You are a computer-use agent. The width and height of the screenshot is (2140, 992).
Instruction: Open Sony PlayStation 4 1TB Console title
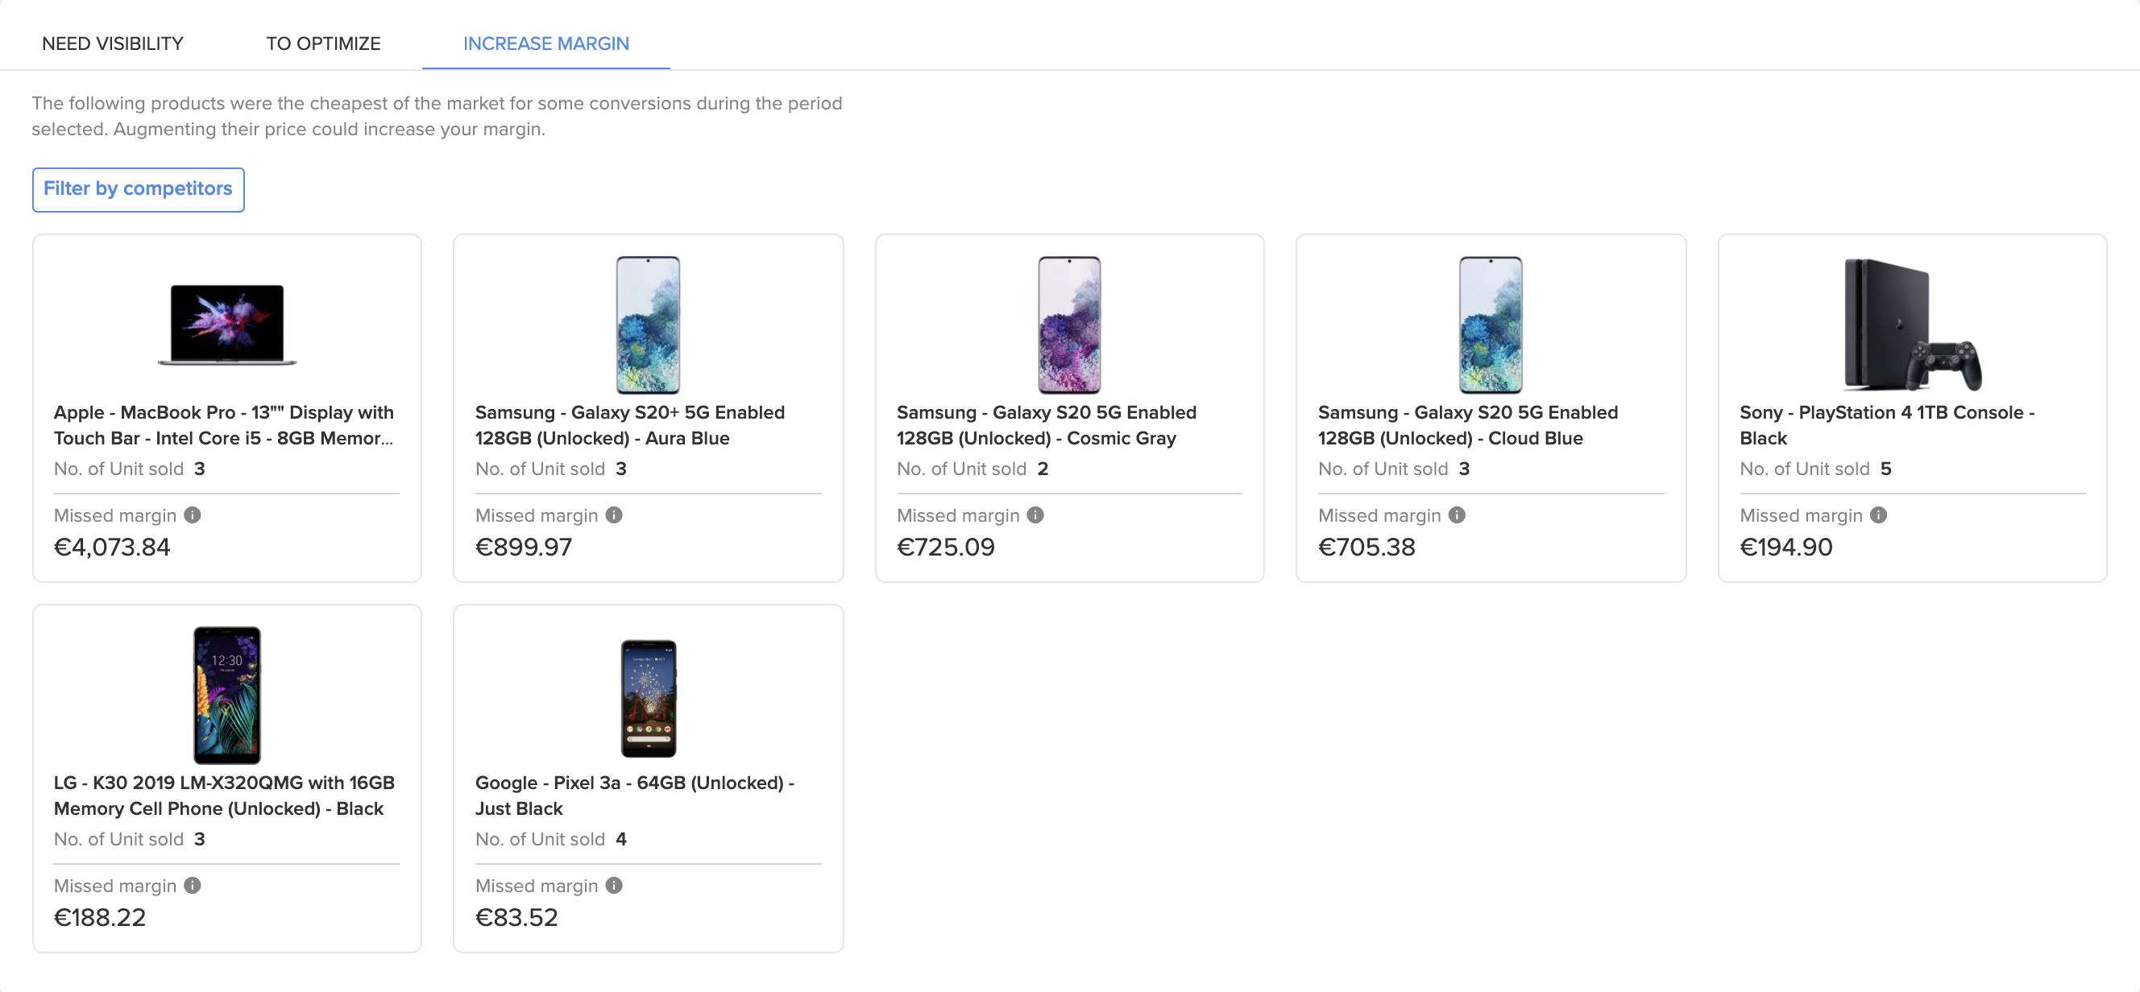(1887, 425)
